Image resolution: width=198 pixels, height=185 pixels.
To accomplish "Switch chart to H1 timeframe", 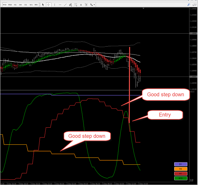I will 15,5.
